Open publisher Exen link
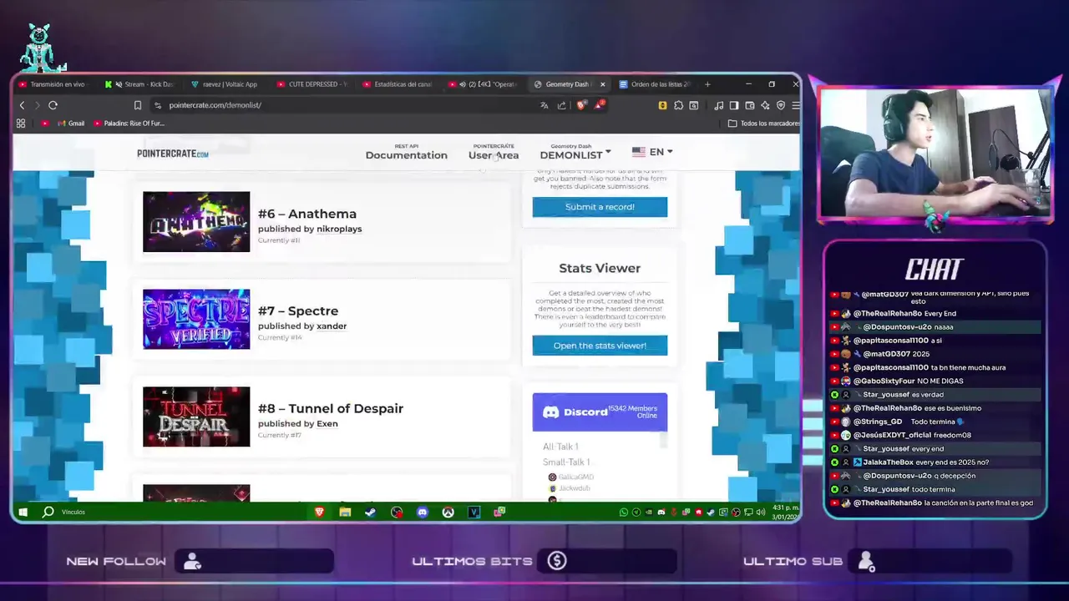 coord(327,424)
